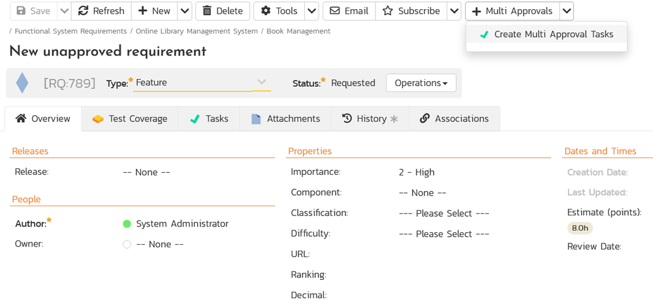653x308 pixels.
Task: Open Tools gear menu
Action: (279, 11)
